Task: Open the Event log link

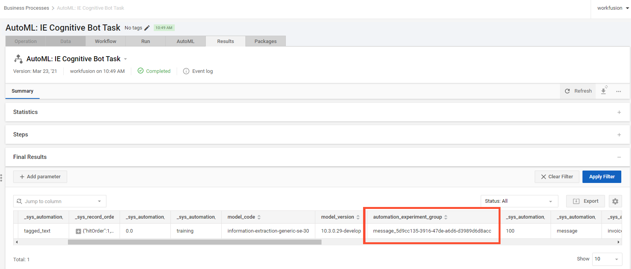Action: pos(202,71)
